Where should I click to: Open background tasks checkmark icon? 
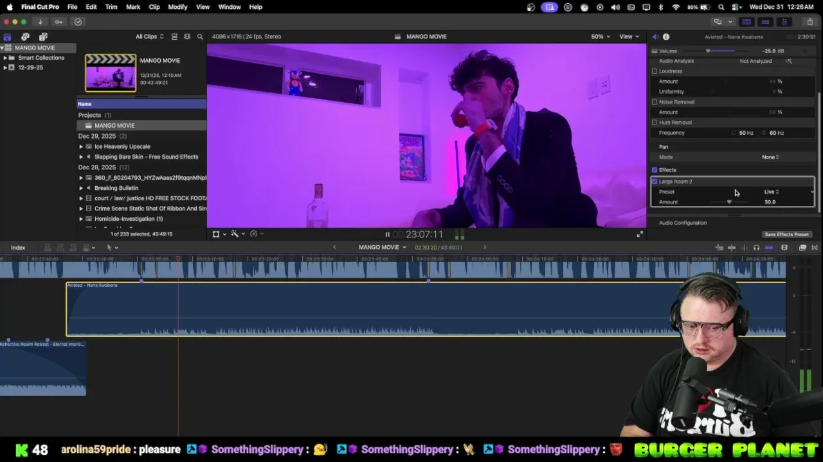coord(78,22)
